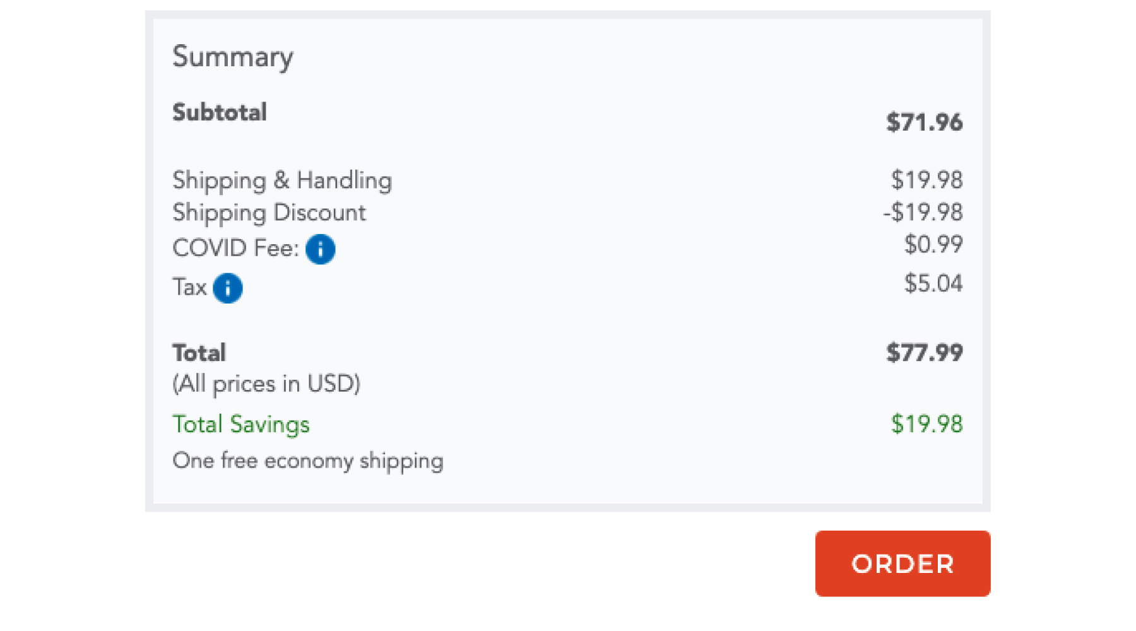Click the COVID Fee label text
Image resolution: width=1136 pixels, height=631 pixels.
(x=235, y=248)
